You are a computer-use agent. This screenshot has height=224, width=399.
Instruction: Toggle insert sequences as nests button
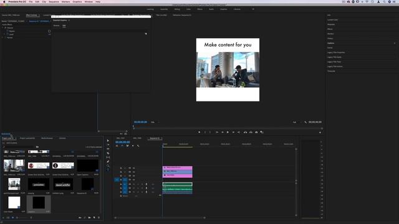117,146
